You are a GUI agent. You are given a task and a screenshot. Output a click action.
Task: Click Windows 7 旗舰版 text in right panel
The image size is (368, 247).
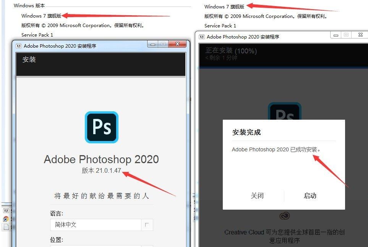pos(224,6)
